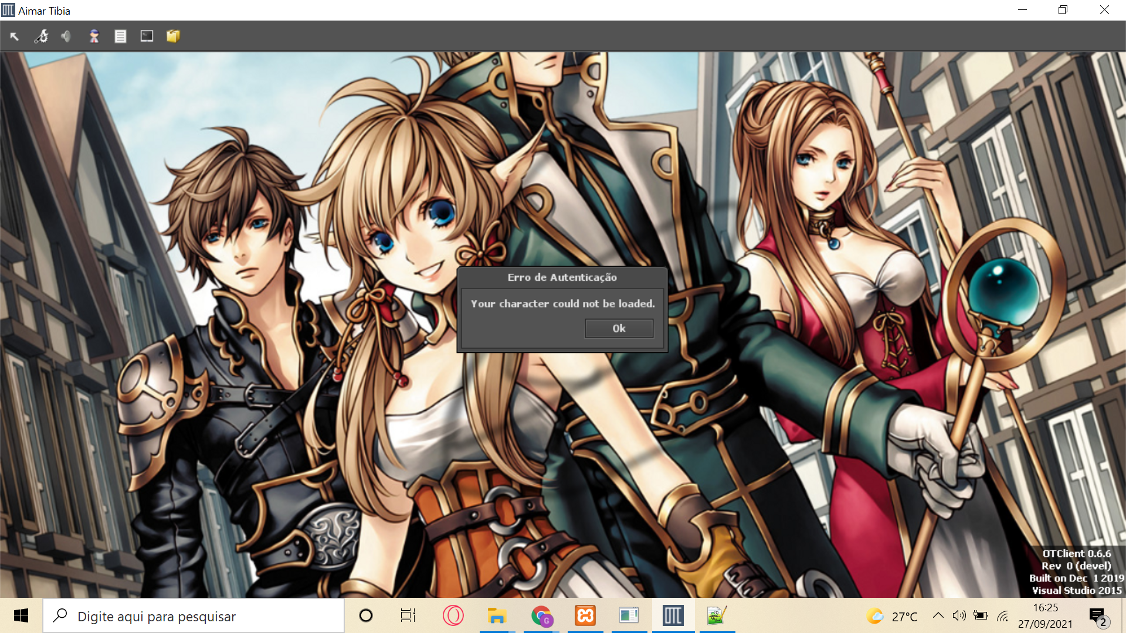Click the Aimar Tibia title bar icon

[x=8, y=10]
